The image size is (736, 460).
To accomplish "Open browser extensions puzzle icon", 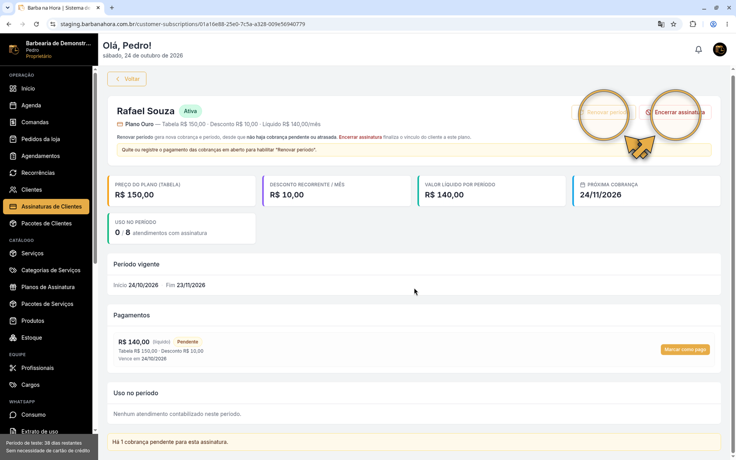I will 693,24.
